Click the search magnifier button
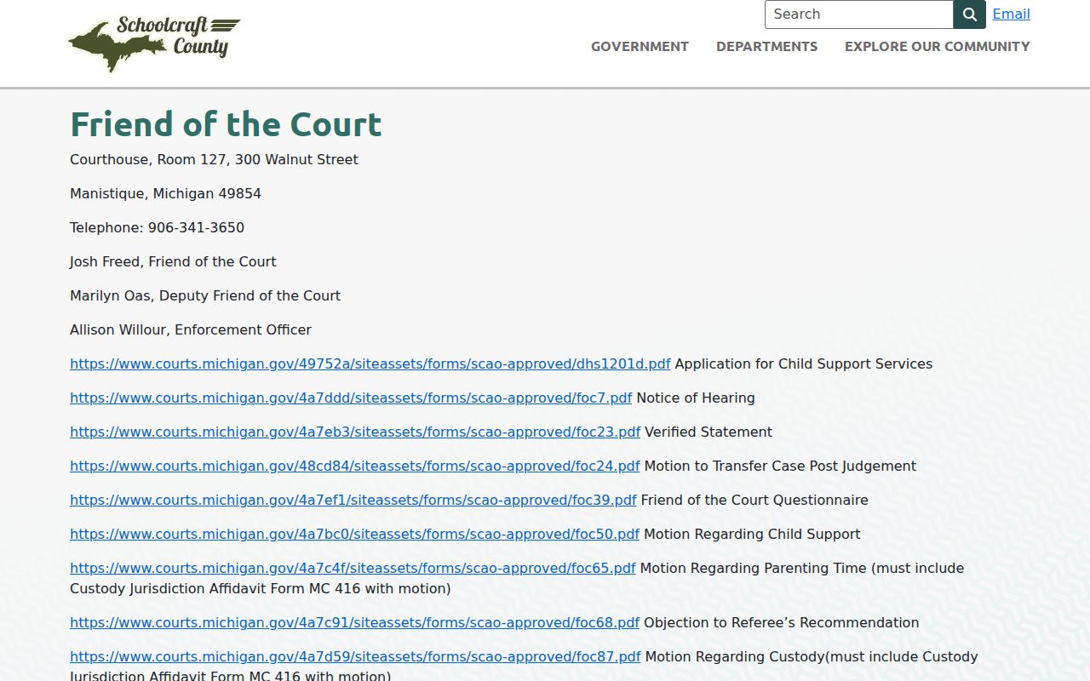Image resolution: width=1090 pixels, height=681 pixels. 970,14
